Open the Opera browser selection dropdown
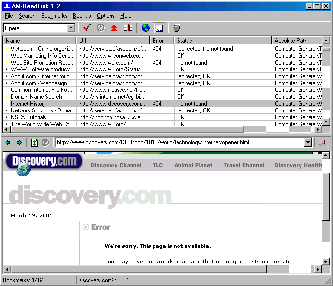Image resolution: width=333 pixels, height=286 pixels. coord(71,28)
